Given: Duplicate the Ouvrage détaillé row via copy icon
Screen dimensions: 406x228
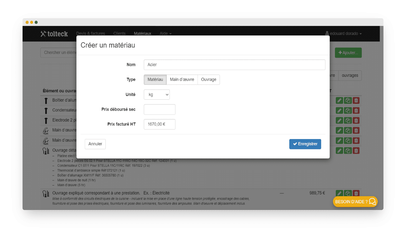Looking at the screenshot, I should pyautogui.click(x=348, y=151).
